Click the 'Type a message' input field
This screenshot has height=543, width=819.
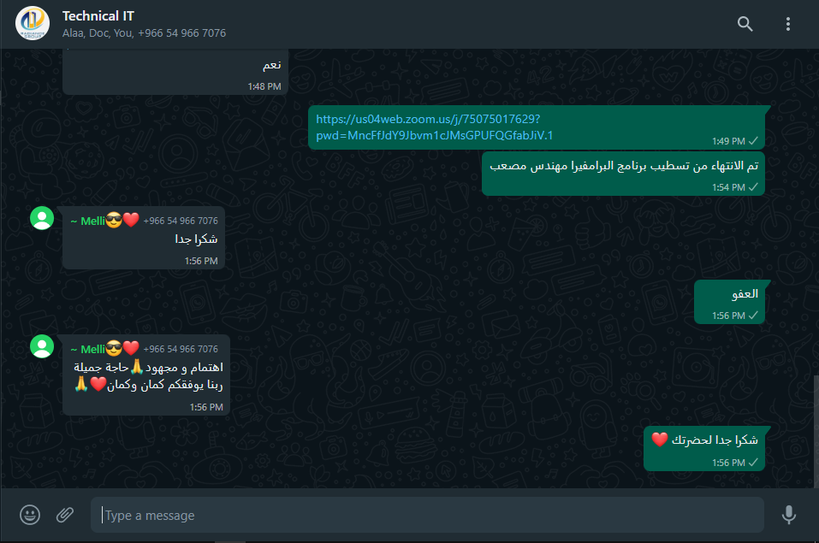point(427,516)
